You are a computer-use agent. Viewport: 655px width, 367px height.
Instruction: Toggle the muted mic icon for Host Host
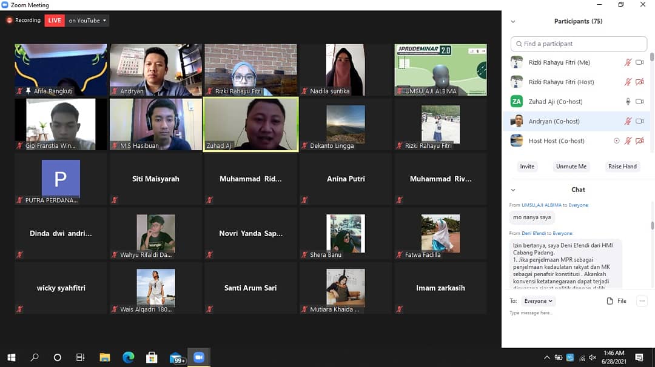tap(628, 141)
